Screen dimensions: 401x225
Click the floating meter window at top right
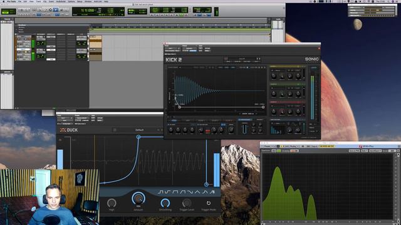(372, 11)
